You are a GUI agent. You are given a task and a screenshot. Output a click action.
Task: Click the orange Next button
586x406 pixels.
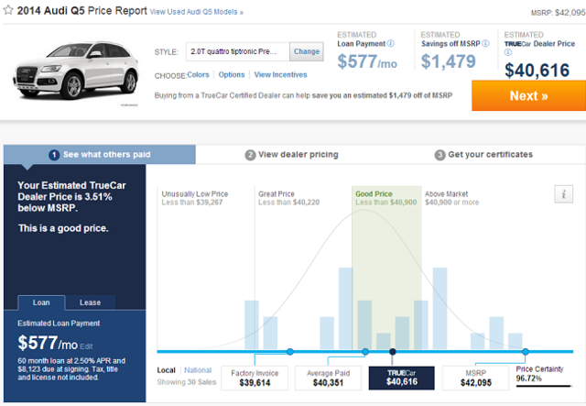528,96
